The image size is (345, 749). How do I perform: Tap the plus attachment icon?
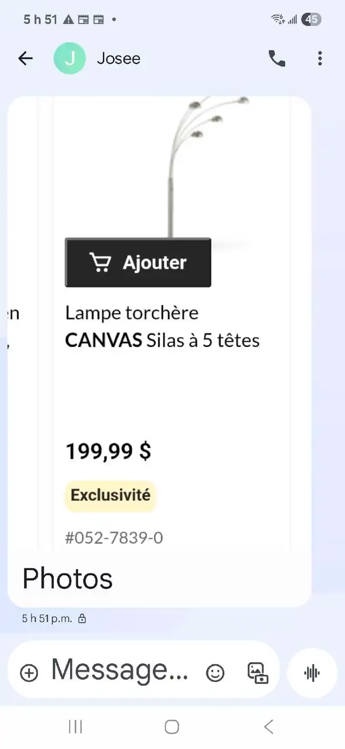point(29,672)
